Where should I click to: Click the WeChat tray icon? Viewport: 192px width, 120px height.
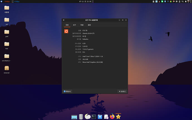pos(162,1)
